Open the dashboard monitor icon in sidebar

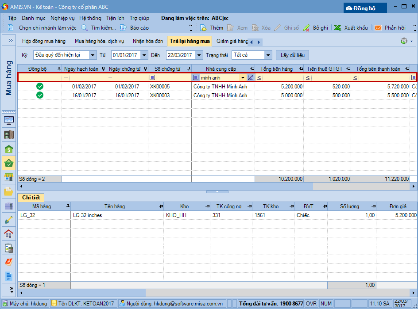point(9,120)
